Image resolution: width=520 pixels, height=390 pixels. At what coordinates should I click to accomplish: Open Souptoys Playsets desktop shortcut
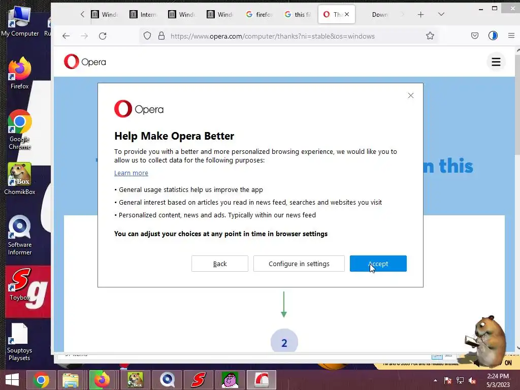(x=19, y=342)
